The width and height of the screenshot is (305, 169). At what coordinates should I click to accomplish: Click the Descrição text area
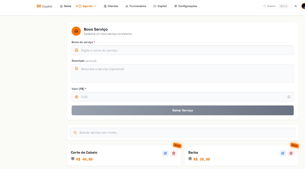[x=182, y=73]
